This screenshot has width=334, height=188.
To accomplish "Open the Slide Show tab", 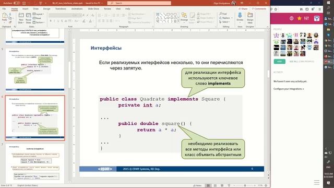I will click(x=93, y=9).
